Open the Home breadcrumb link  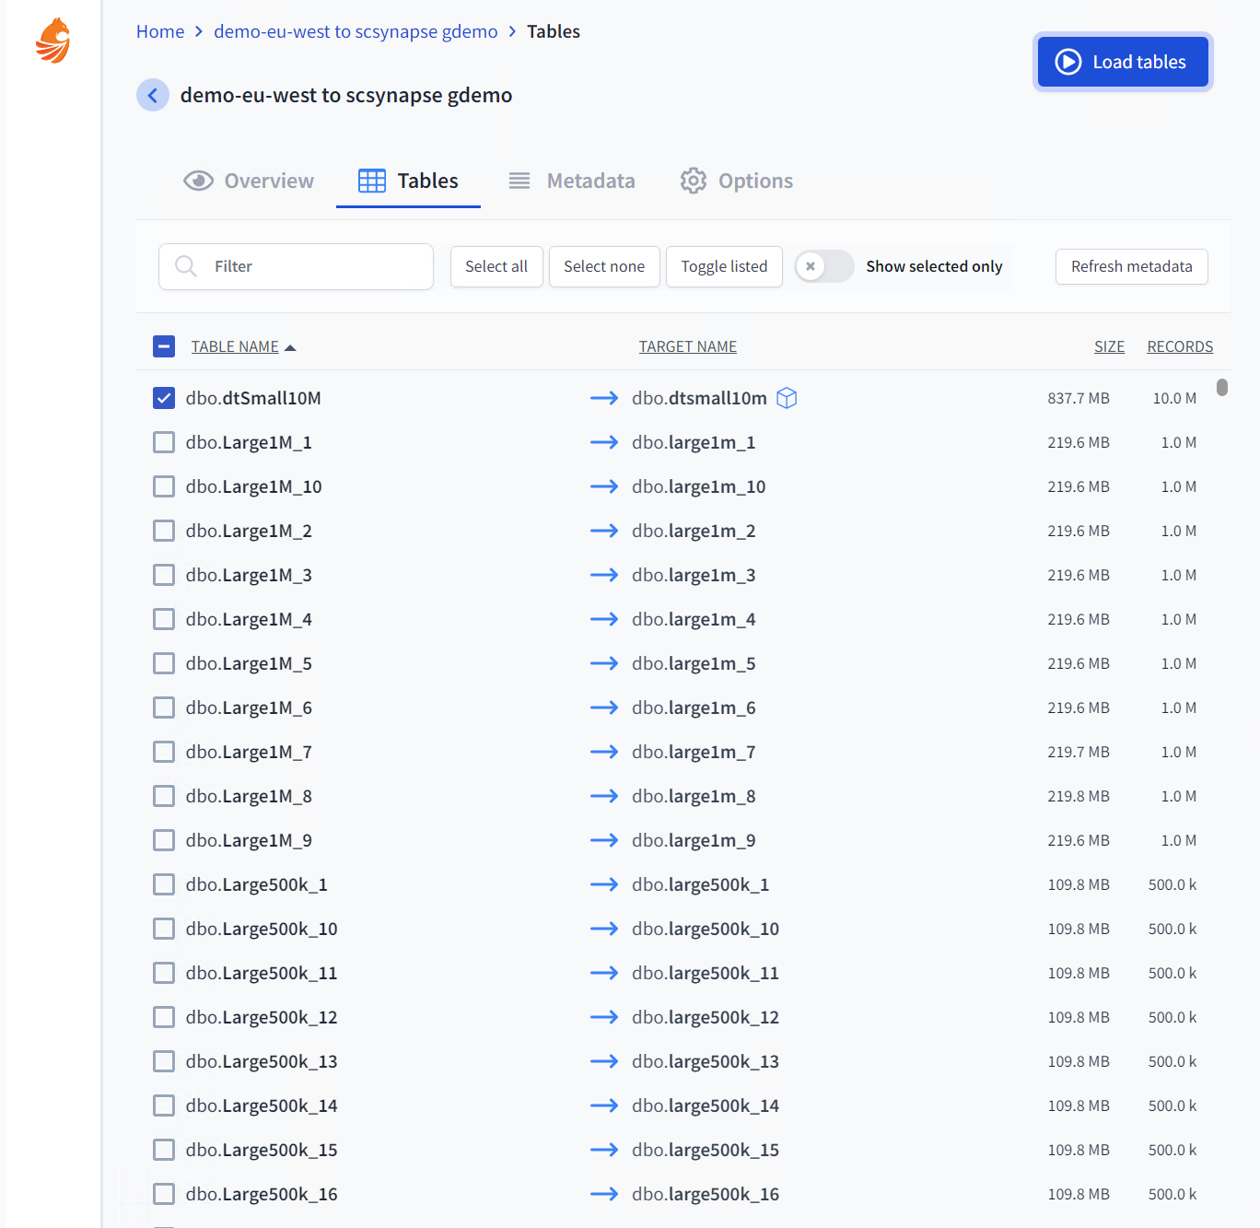coord(160,31)
